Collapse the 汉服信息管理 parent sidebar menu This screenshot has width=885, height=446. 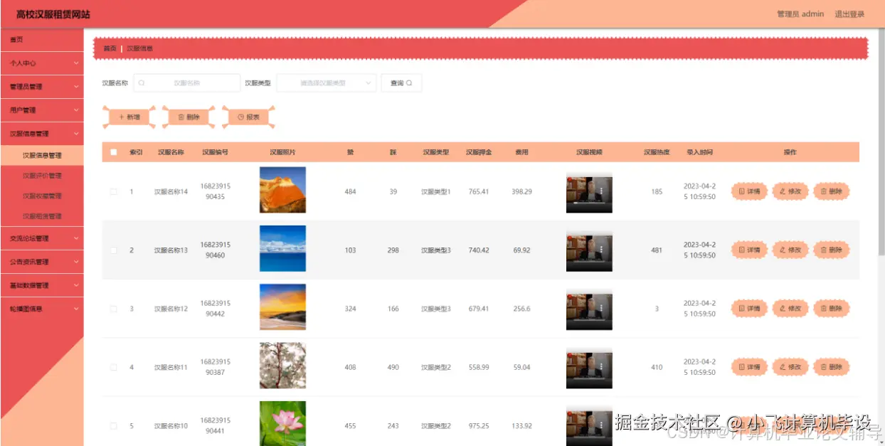tap(42, 134)
